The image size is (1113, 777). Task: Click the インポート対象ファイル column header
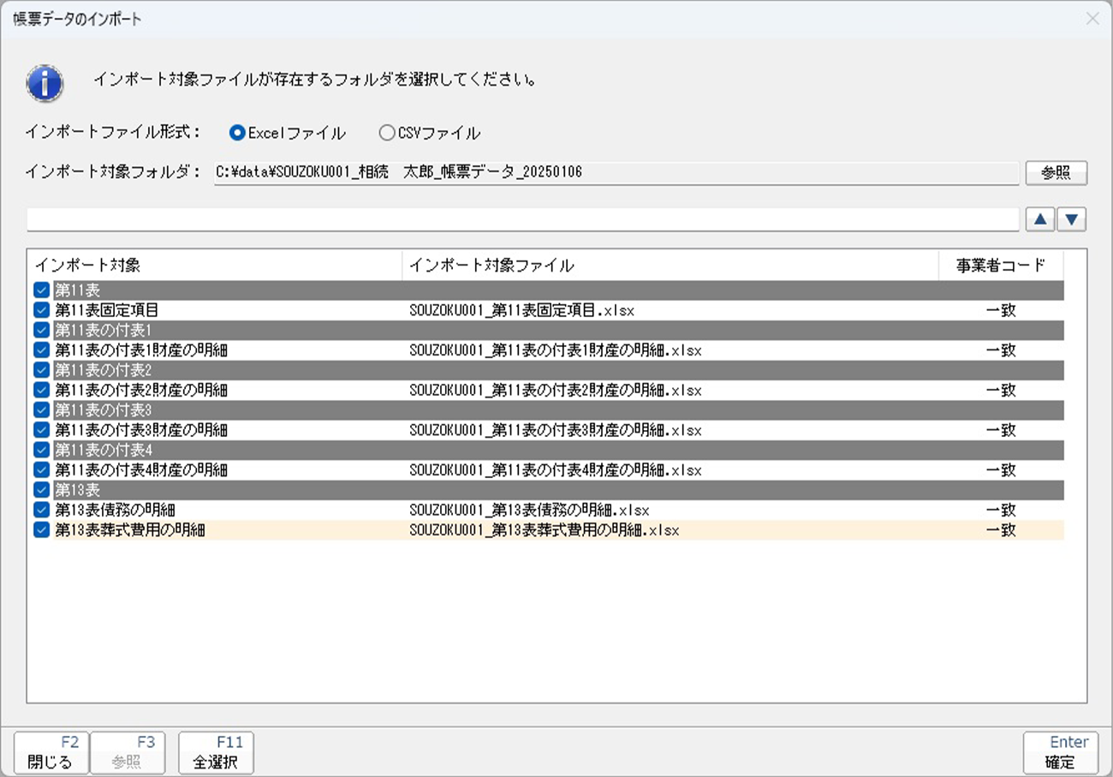point(670,266)
